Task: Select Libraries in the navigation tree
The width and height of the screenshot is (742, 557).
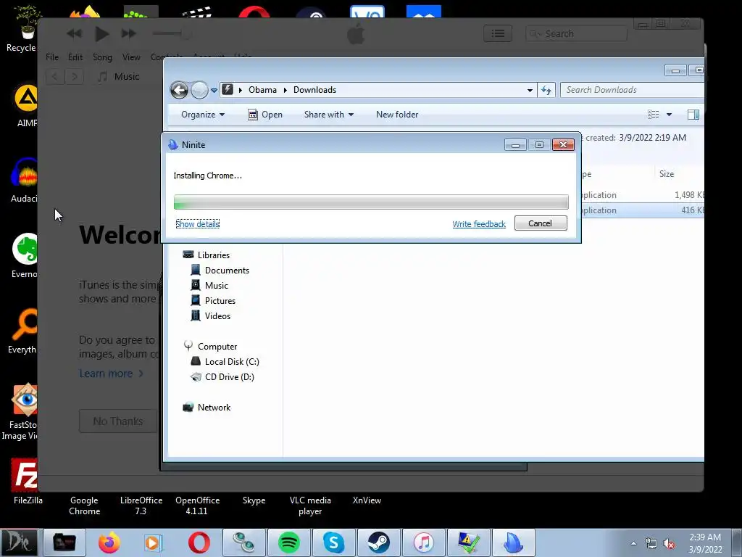Action: 207,255
